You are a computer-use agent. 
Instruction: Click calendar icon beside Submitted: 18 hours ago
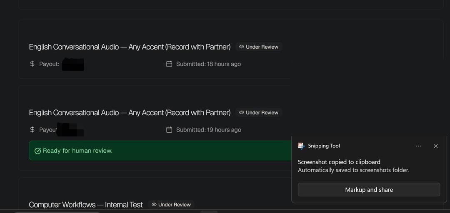pyautogui.click(x=169, y=64)
